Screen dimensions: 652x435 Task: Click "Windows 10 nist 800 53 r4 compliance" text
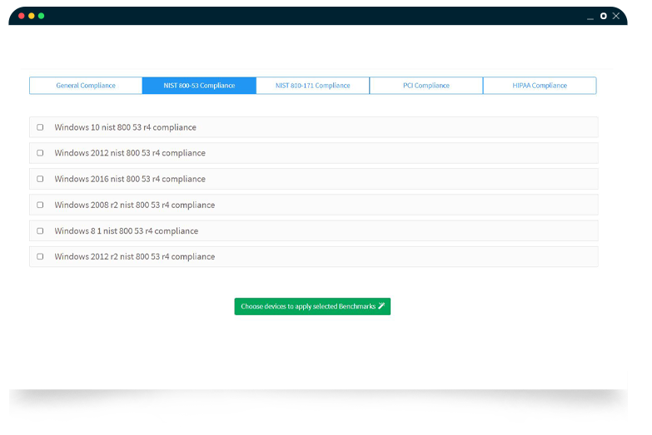point(125,127)
